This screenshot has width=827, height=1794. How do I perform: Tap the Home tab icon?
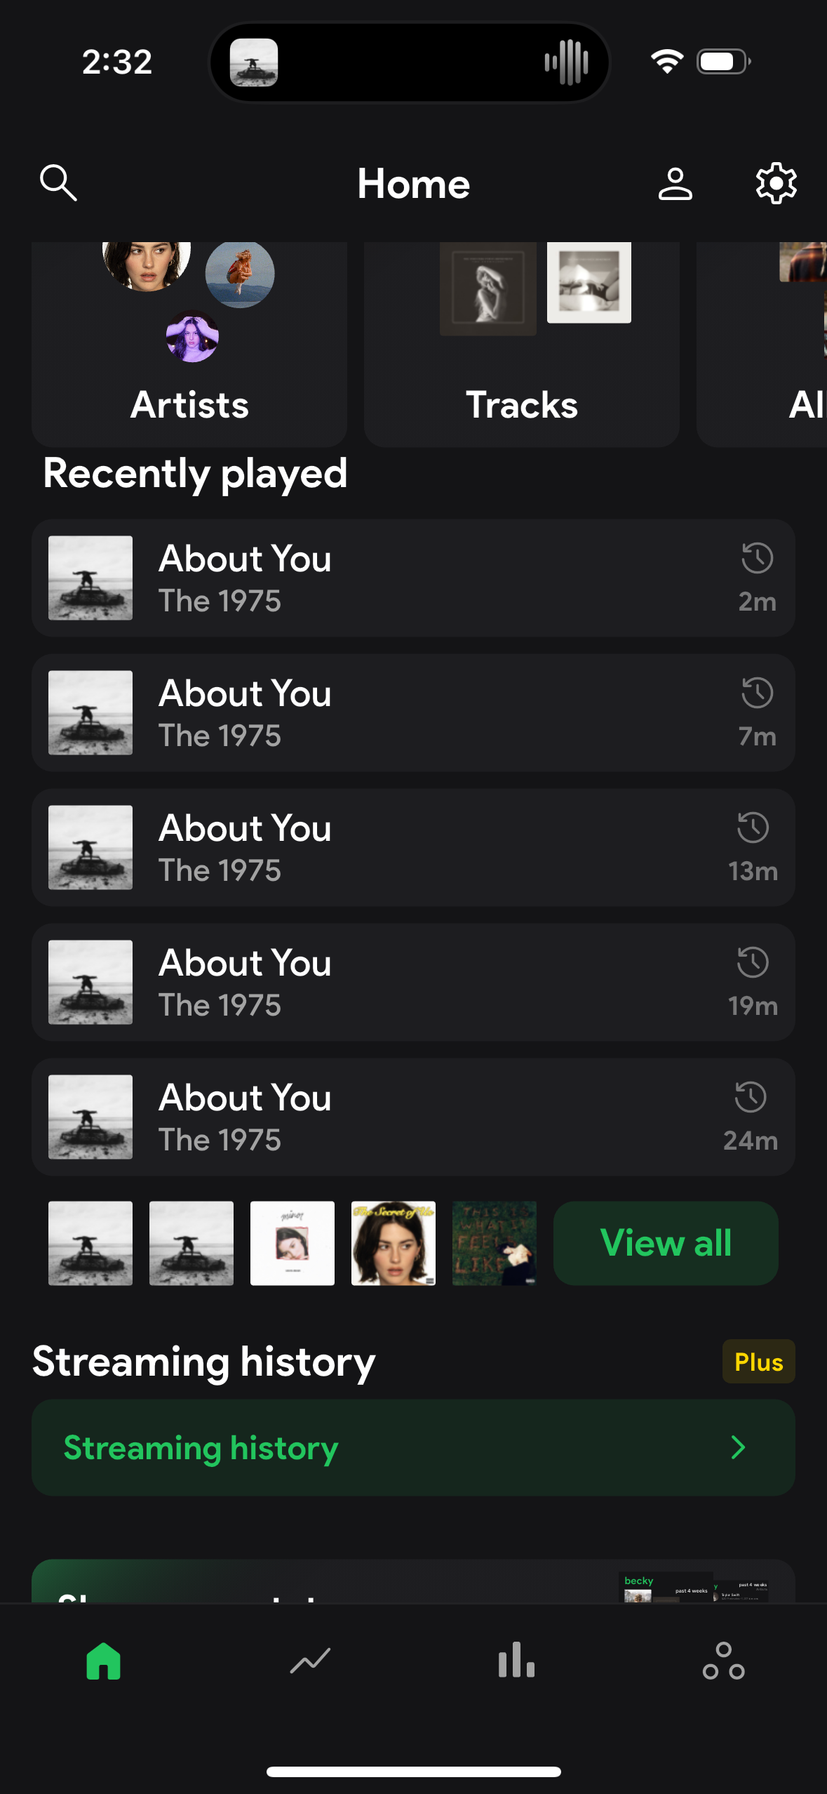(104, 1661)
